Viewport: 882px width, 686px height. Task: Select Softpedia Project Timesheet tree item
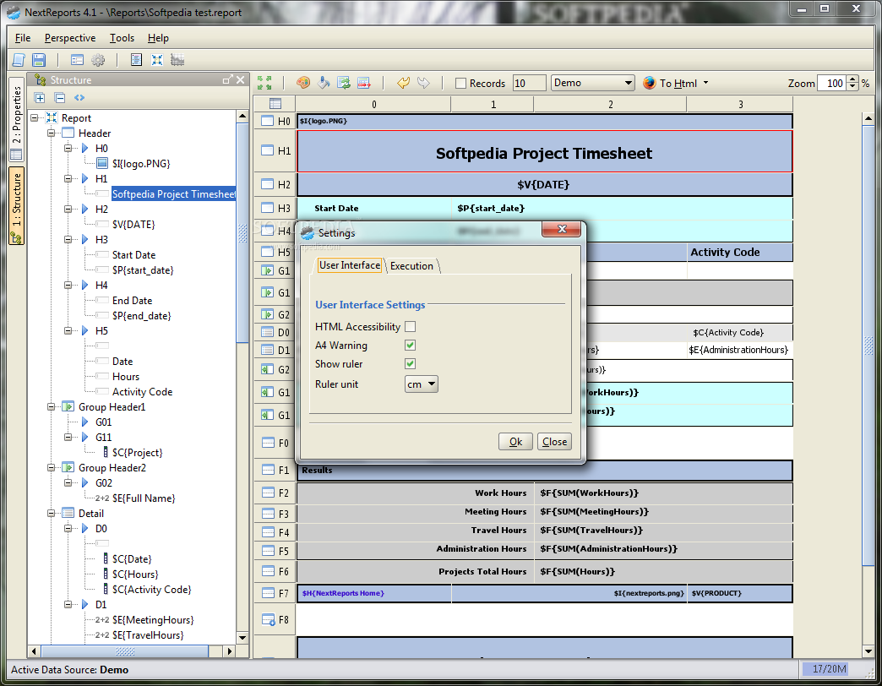(x=174, y=194)
